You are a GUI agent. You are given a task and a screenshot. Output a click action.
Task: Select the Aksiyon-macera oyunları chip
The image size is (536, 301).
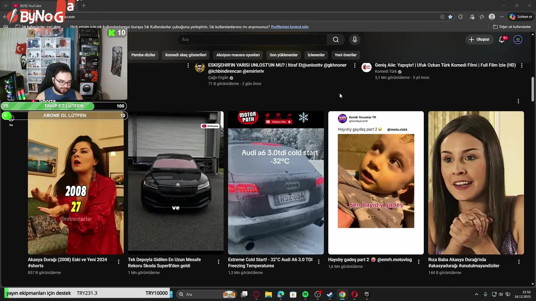[x=238, y=55]
